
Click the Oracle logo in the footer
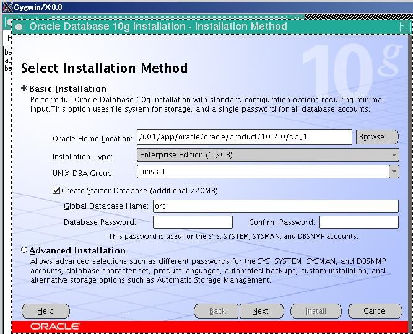[56, 327]
